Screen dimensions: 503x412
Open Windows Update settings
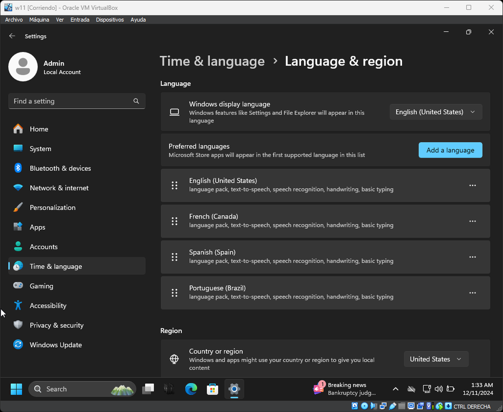click(77, 345)
